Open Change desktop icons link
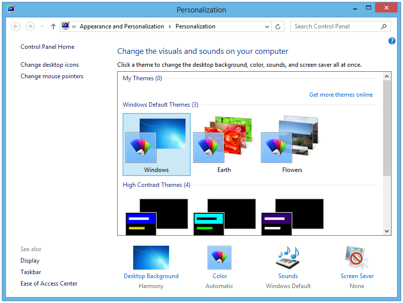403x303 pixels. coord(49,65)
